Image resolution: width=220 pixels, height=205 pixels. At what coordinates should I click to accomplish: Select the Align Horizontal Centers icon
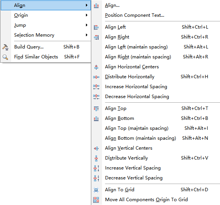(96, 67)
